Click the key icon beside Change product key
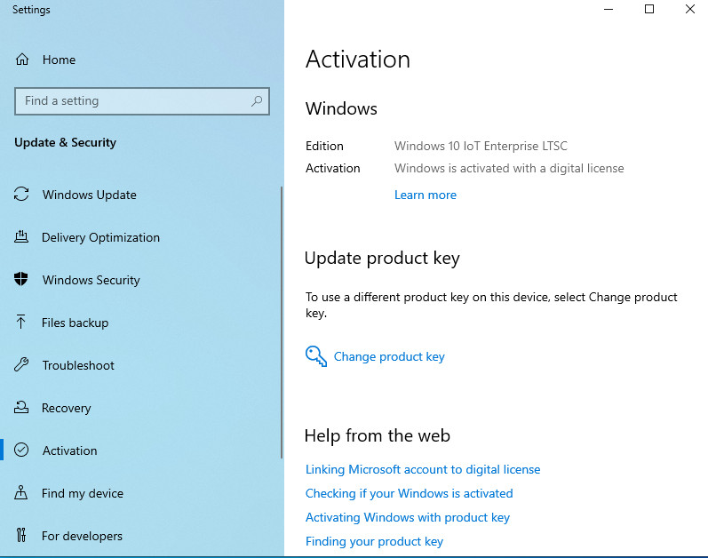The width and height of the screenshot is (708, 558). point(316,356)
